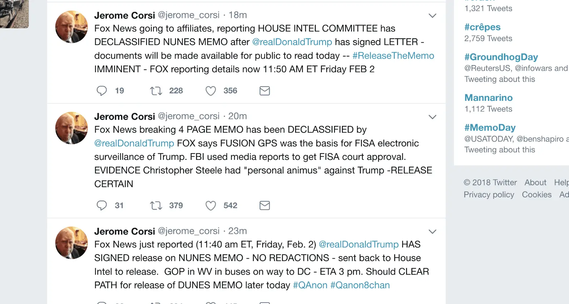
Task: Open the options chevron on the 18m tweet
Action: [432, 16]
